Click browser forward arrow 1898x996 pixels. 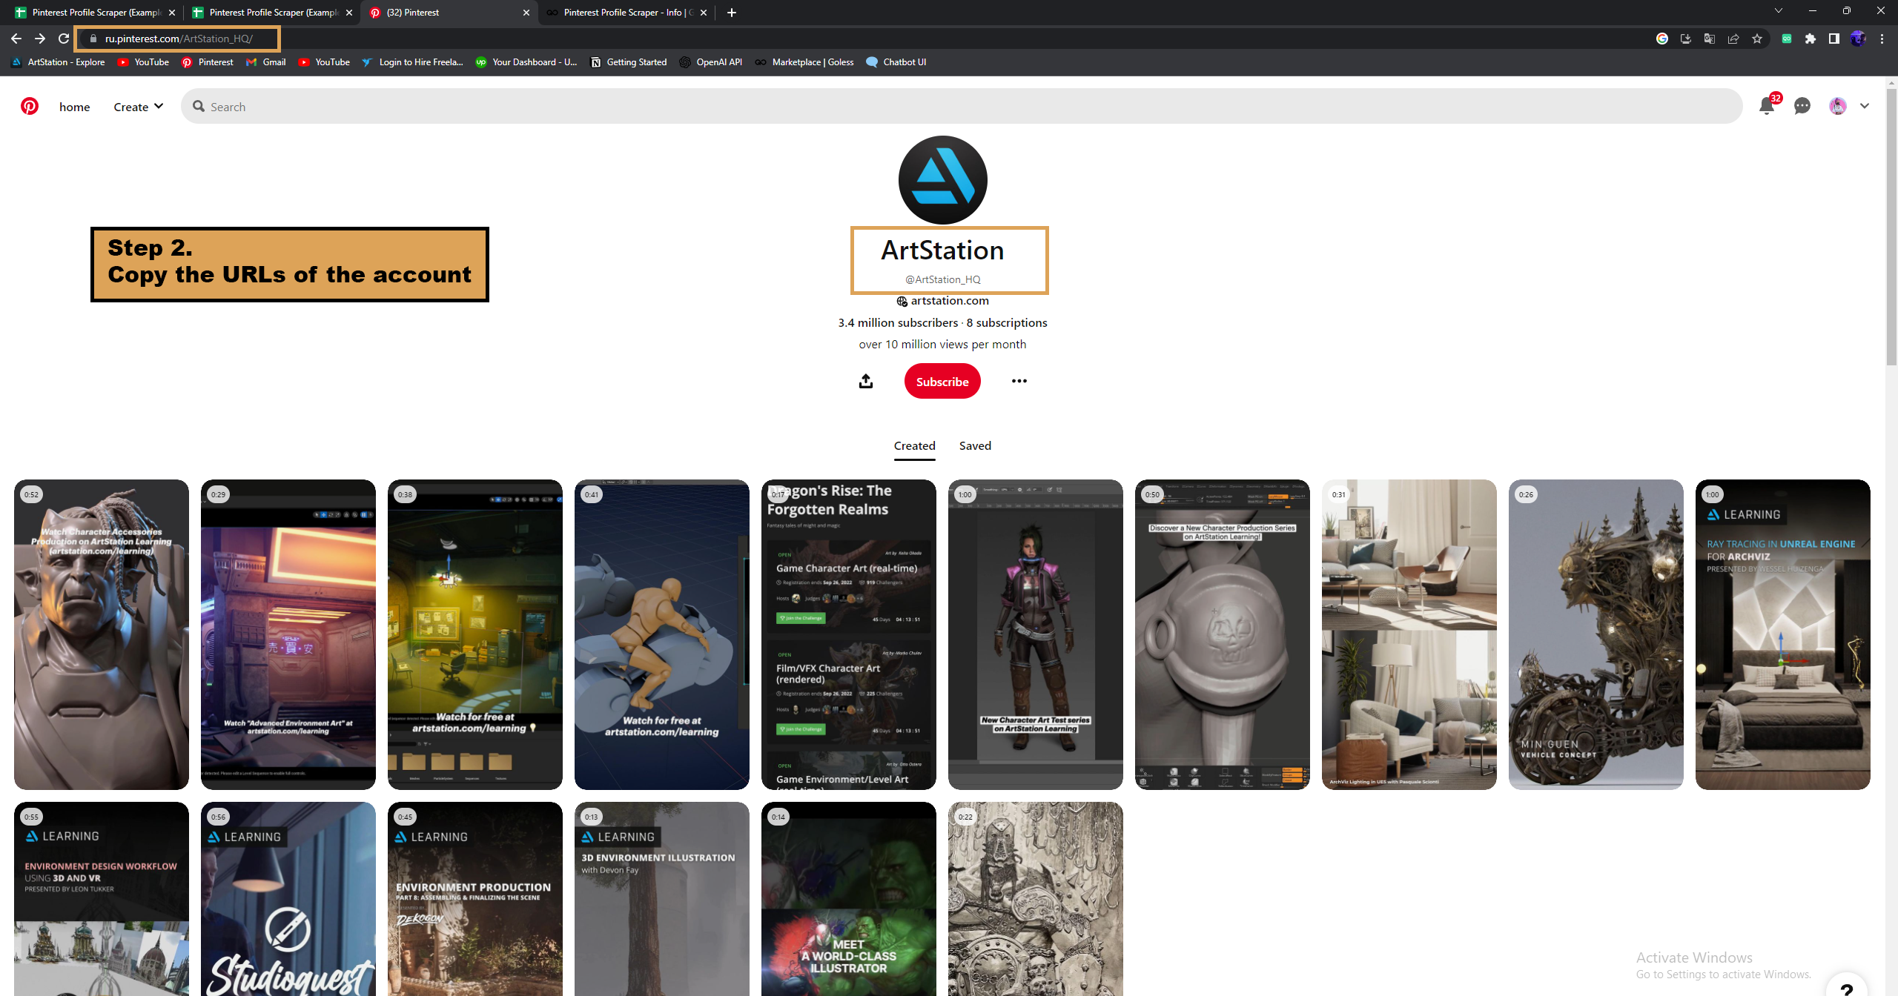tap(40, 39)
